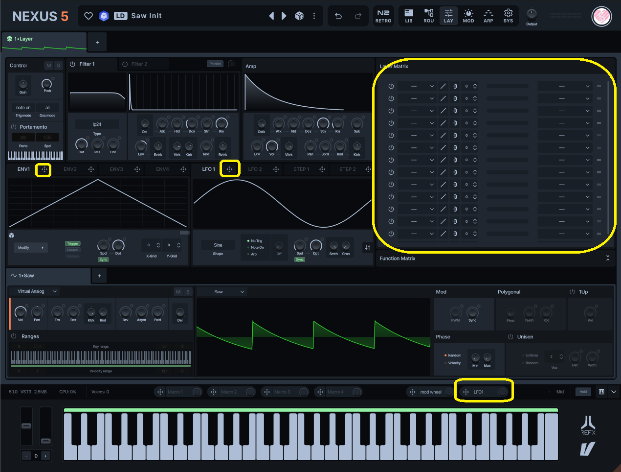Expand the Function Matrix panel
The width and height of the screenshot is (621, 472).
(608, 258)
